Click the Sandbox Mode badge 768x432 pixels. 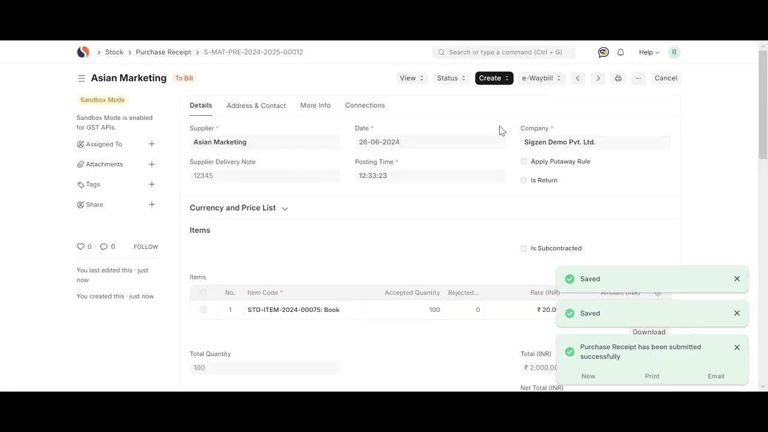pyautogui.click(x=103, y=100)
